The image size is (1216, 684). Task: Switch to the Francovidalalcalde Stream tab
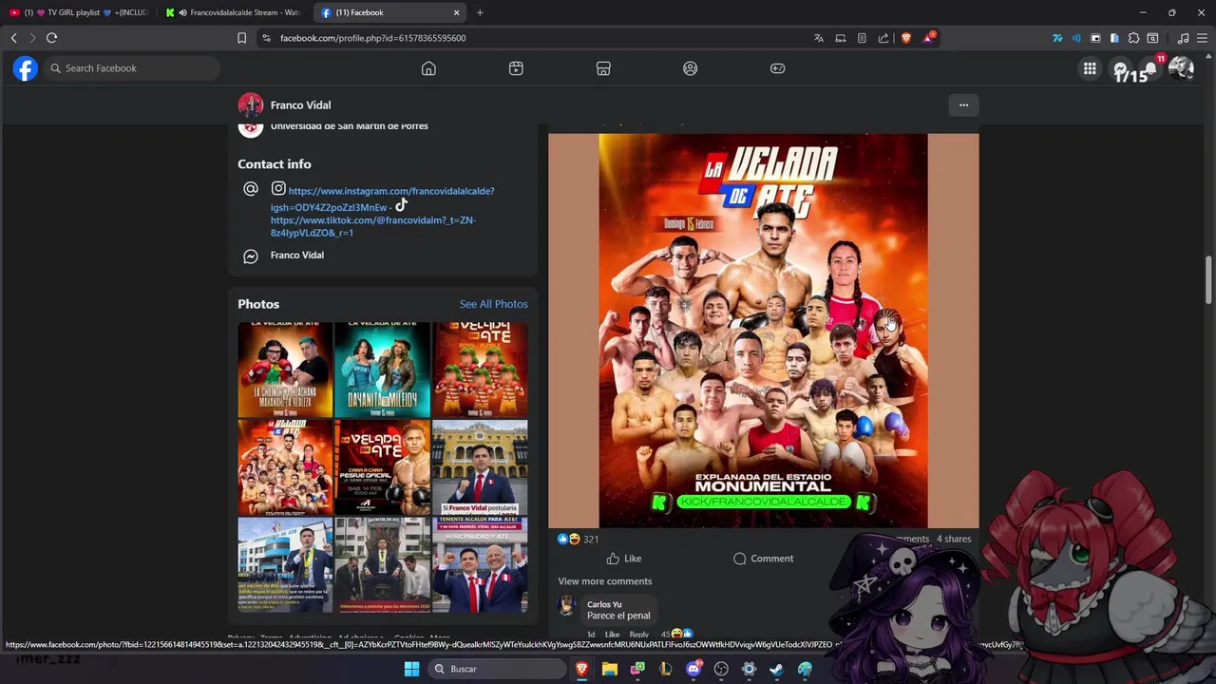tap(235, 12)
